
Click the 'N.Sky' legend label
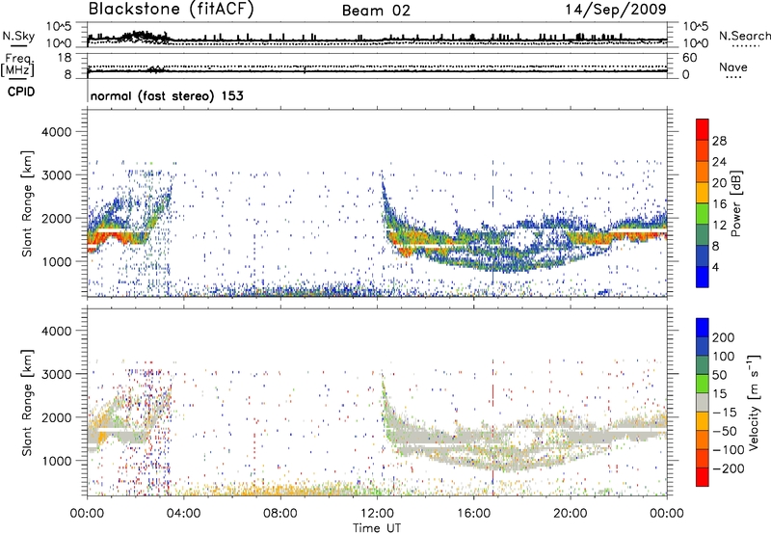(x=18, y=36)
